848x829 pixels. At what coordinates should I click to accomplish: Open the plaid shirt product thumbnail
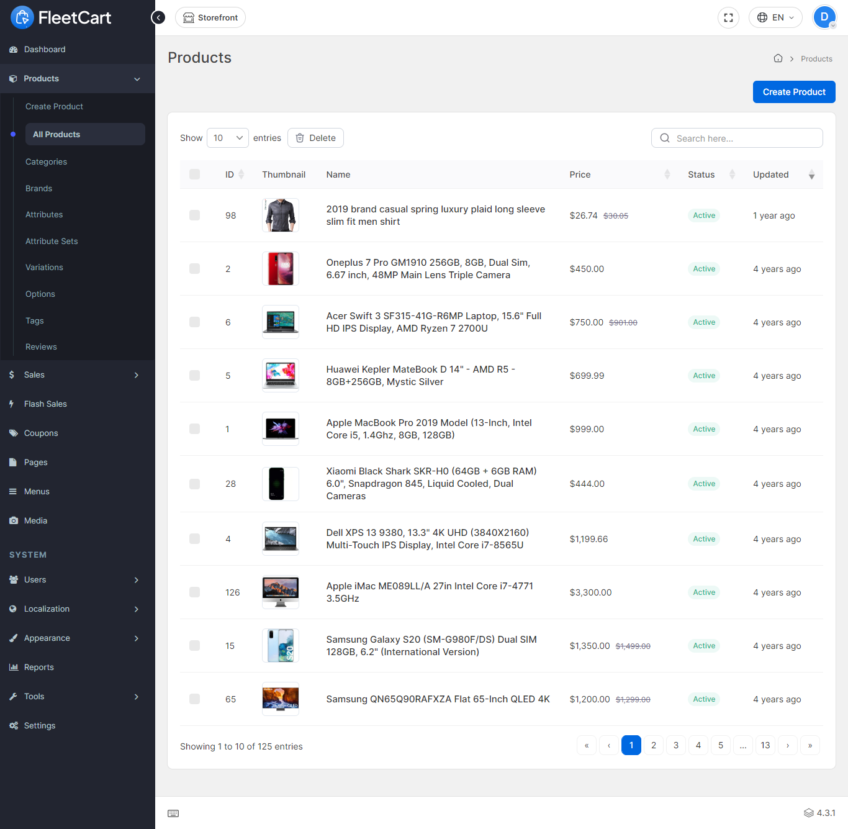click(x=281, y=215)
